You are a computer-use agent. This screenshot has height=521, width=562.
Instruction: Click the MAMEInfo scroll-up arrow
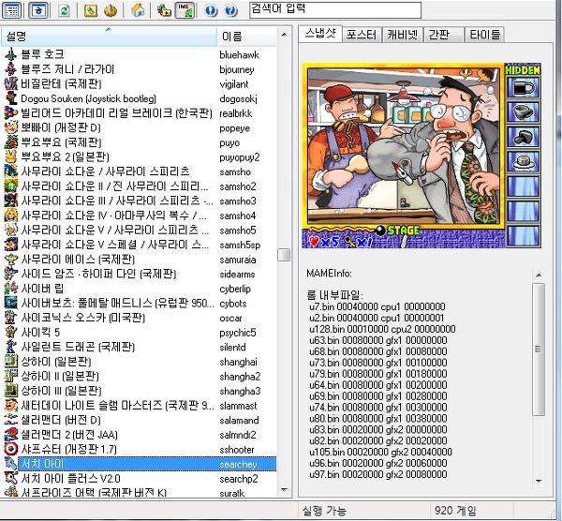pos(539,275)
